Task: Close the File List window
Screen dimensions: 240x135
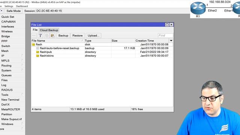Action: pyautogui.click(x=171, y=25)
